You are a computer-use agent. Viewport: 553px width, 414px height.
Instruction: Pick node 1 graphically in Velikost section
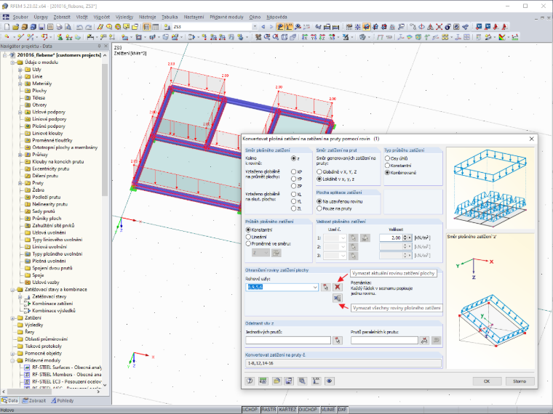[x=353, y=238]
